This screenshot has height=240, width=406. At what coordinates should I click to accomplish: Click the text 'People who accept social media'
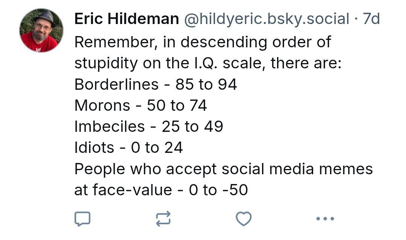tap(194, 169)
